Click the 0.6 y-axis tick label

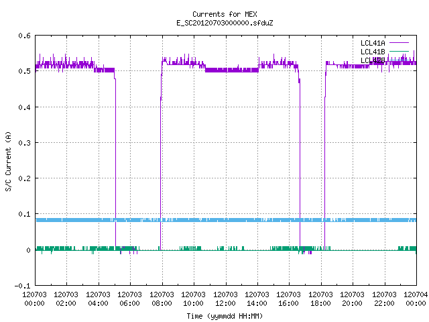pos(24,36)
